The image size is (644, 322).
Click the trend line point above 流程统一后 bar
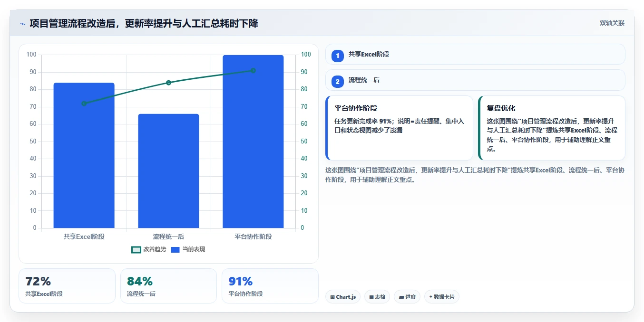[x=168, y=83]
